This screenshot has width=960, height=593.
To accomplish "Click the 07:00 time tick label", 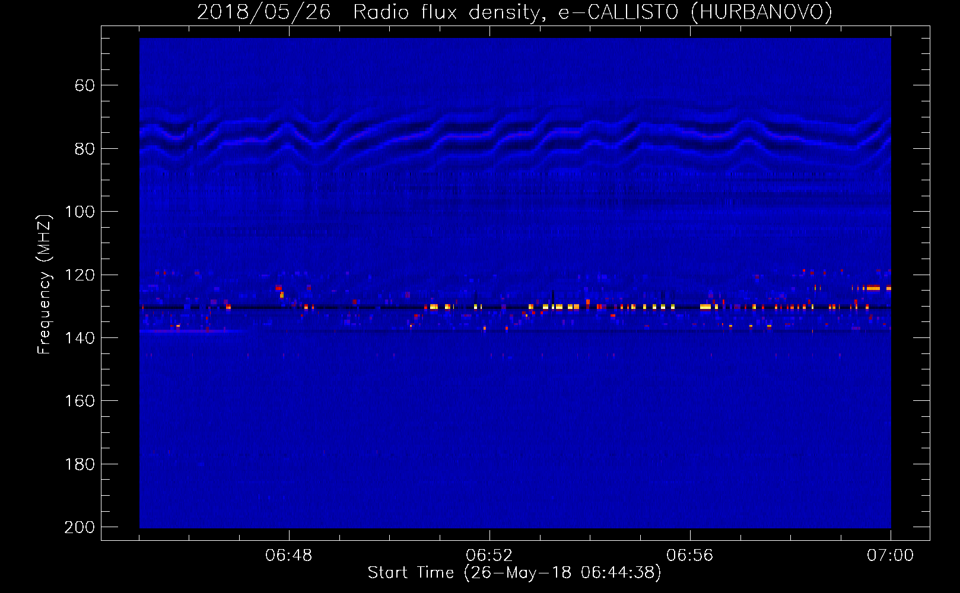I will click(x=891, y=556).
